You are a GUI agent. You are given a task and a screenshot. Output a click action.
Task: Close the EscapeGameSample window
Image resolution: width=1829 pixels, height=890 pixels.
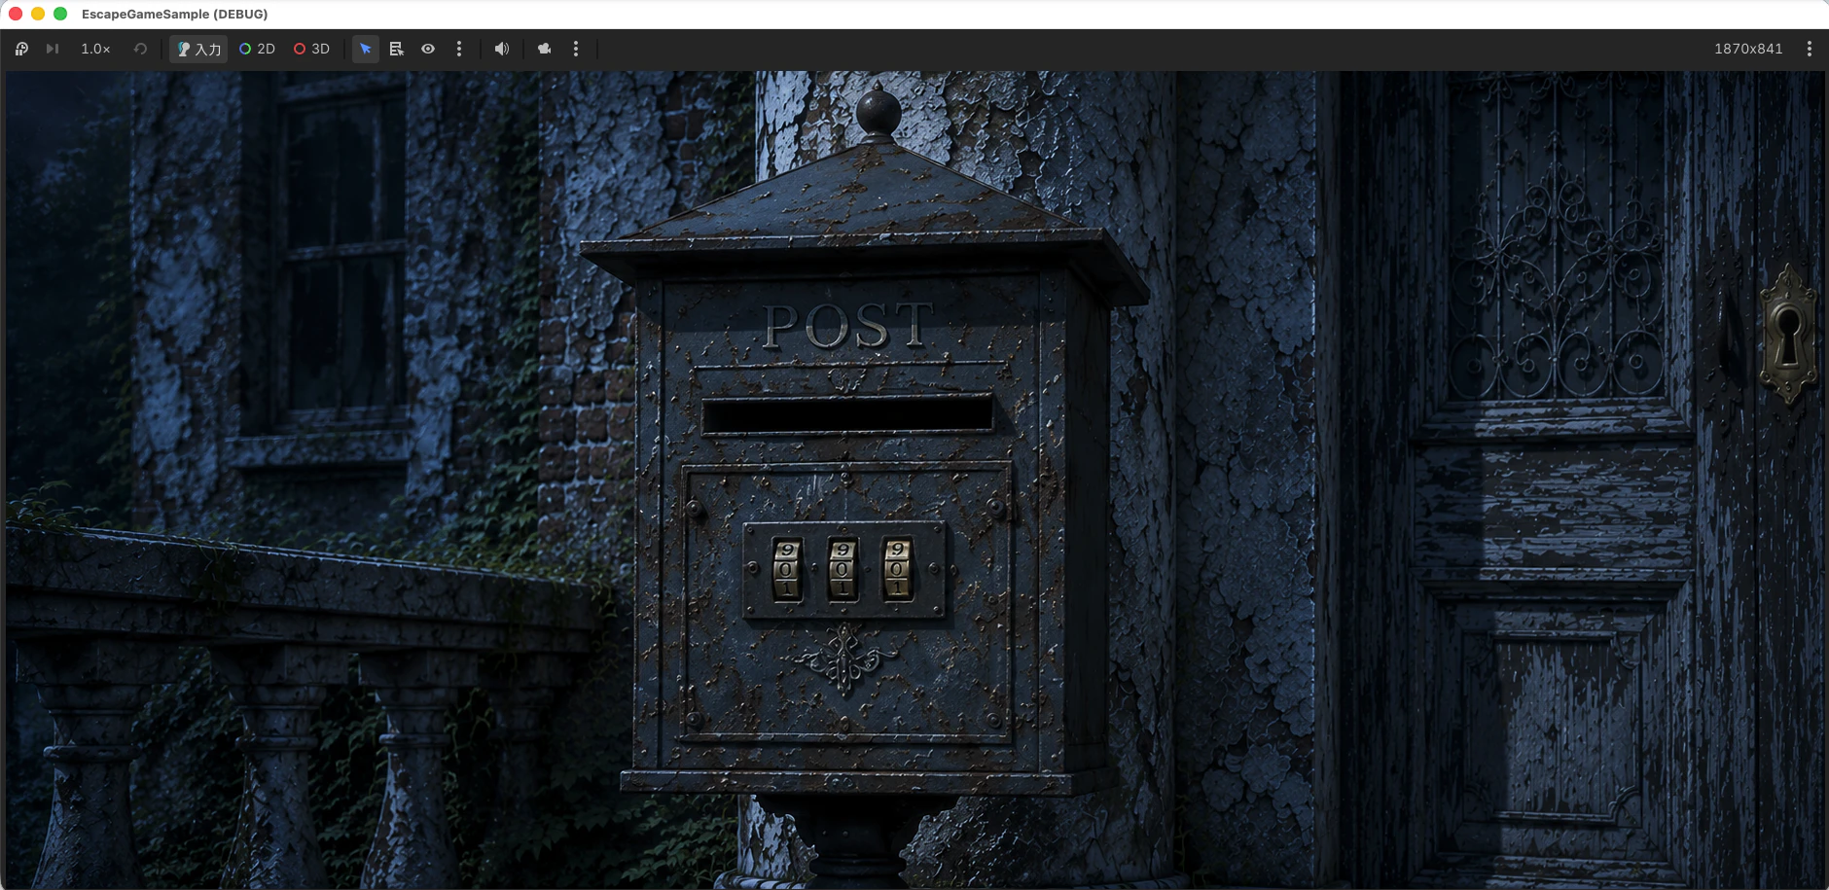(16, 14)
